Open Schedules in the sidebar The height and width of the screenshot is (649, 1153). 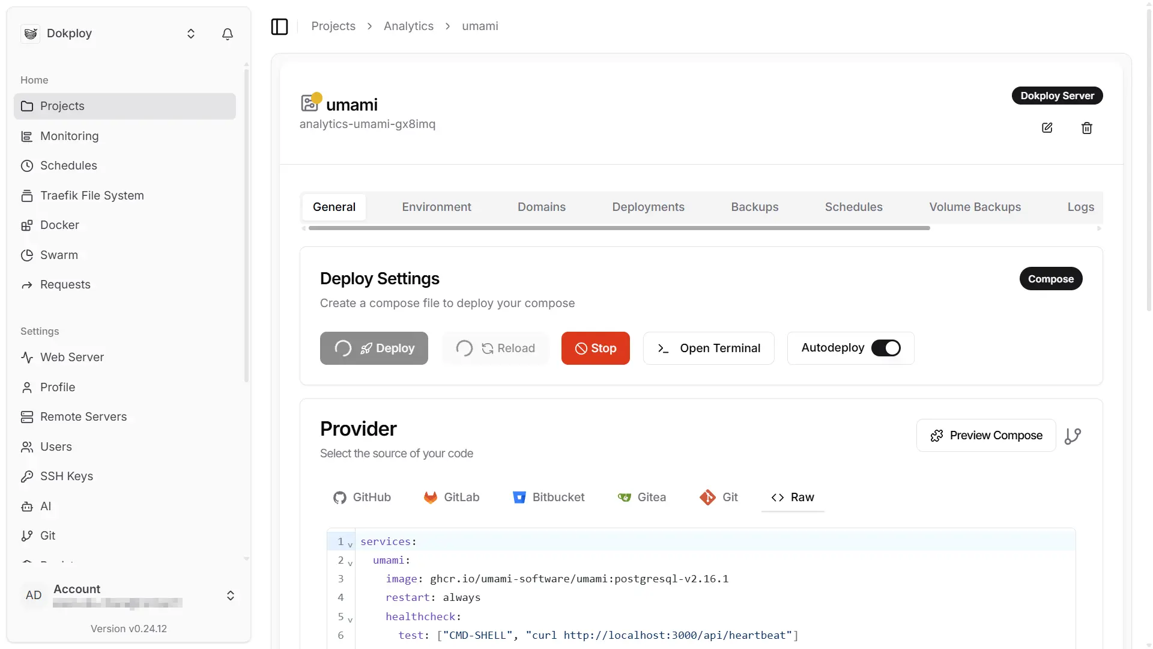click(124, 165)
